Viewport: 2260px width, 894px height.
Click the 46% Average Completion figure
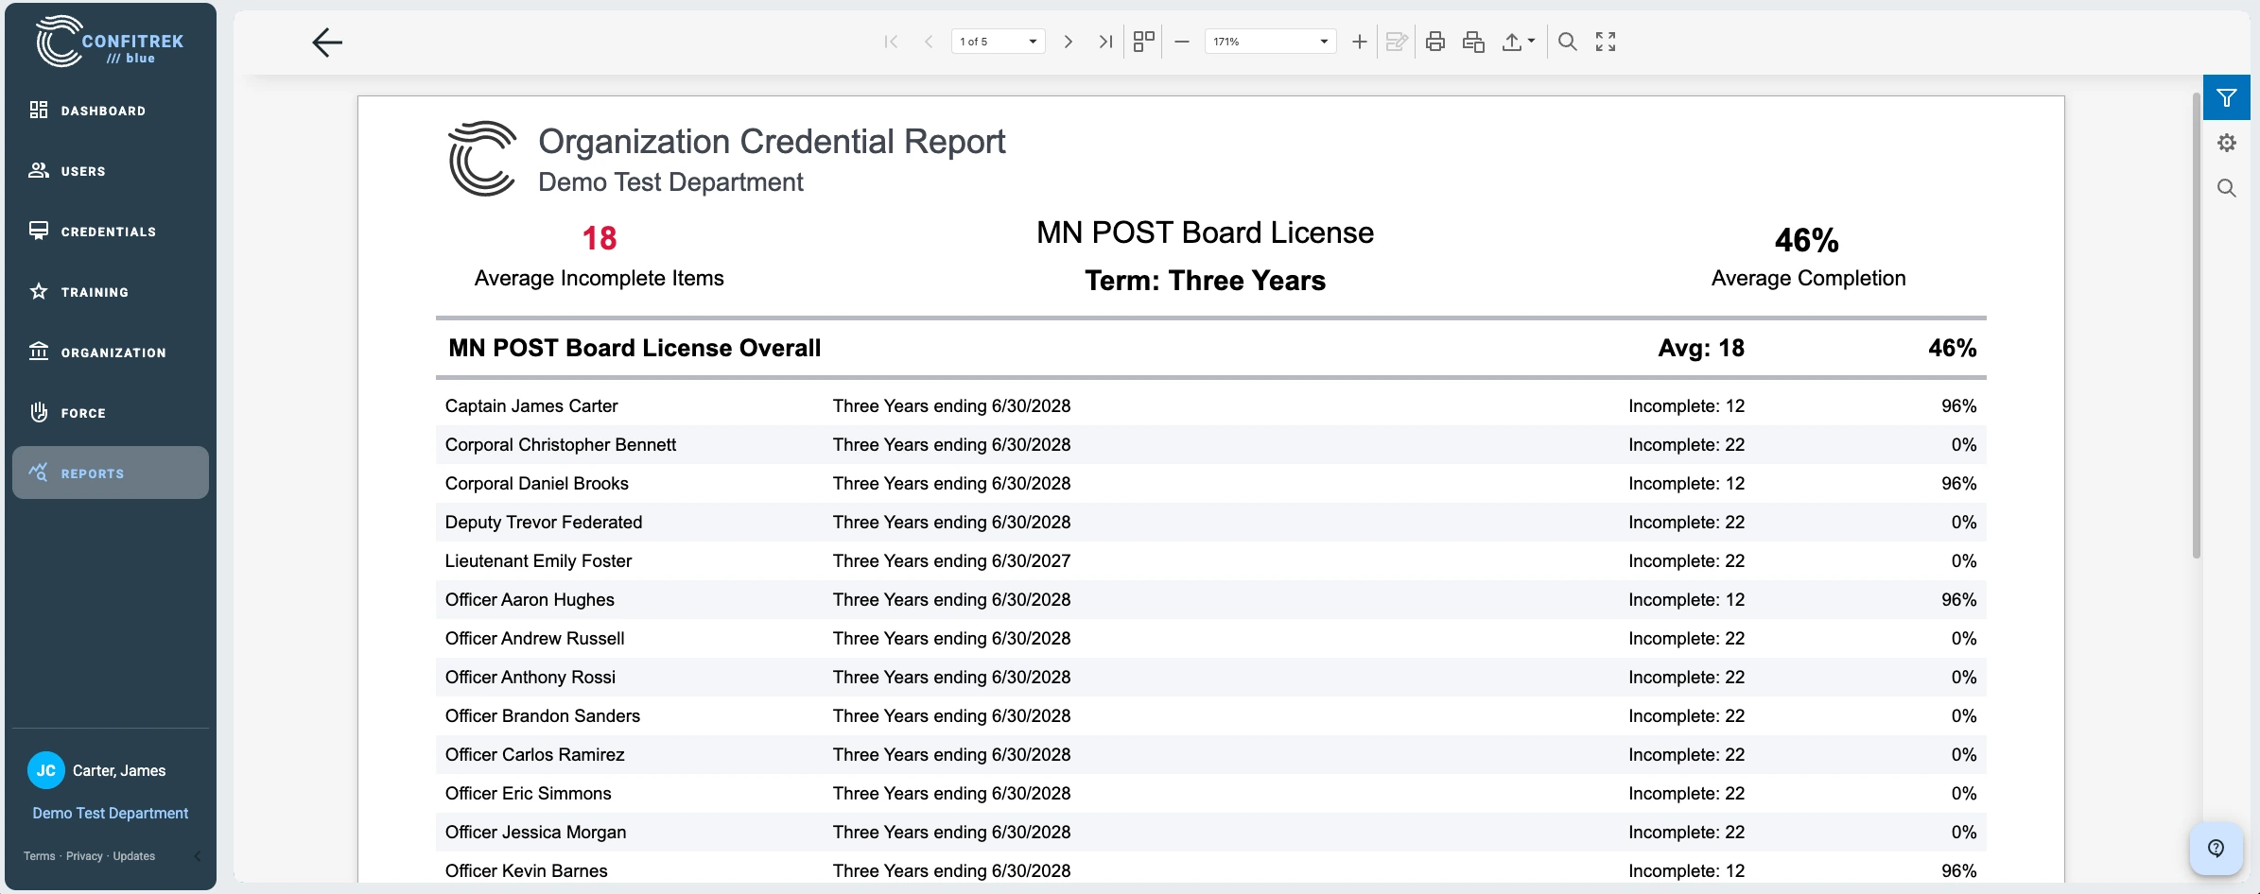click(x=1807, y=240)
